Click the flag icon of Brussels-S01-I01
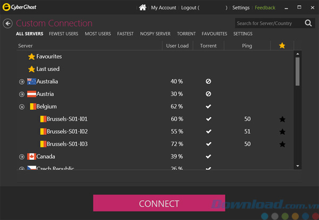 (43, 119)
